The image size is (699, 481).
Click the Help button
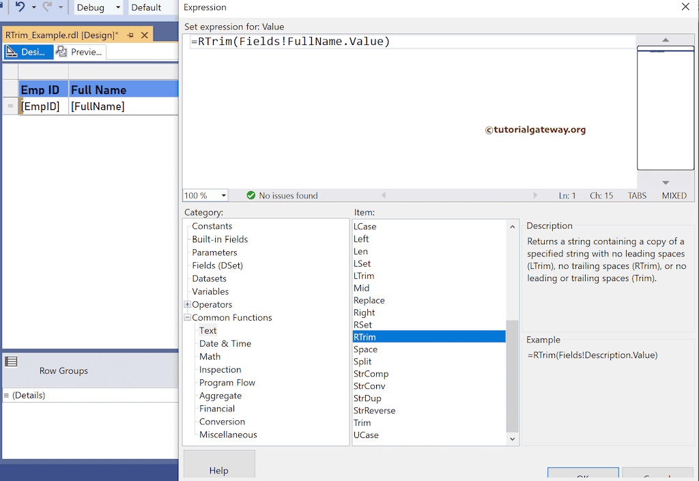tap(219, 470)
